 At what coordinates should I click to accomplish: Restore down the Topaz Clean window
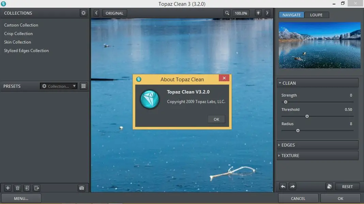[343, 3]
